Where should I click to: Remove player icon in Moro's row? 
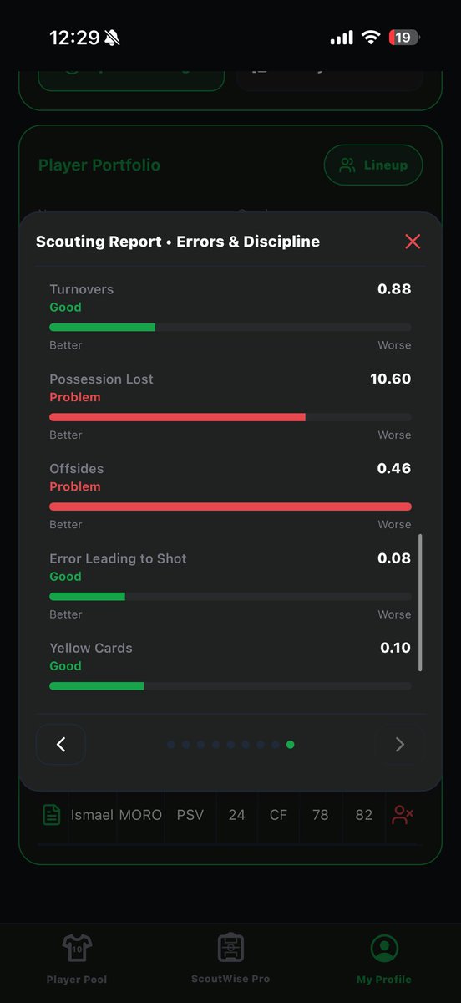click(403, 815)
